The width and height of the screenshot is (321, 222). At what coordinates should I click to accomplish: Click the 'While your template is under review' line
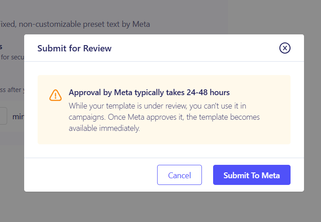click(157, 106)
